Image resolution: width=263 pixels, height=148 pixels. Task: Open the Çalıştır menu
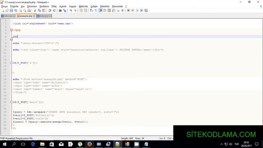pos(94,7)
